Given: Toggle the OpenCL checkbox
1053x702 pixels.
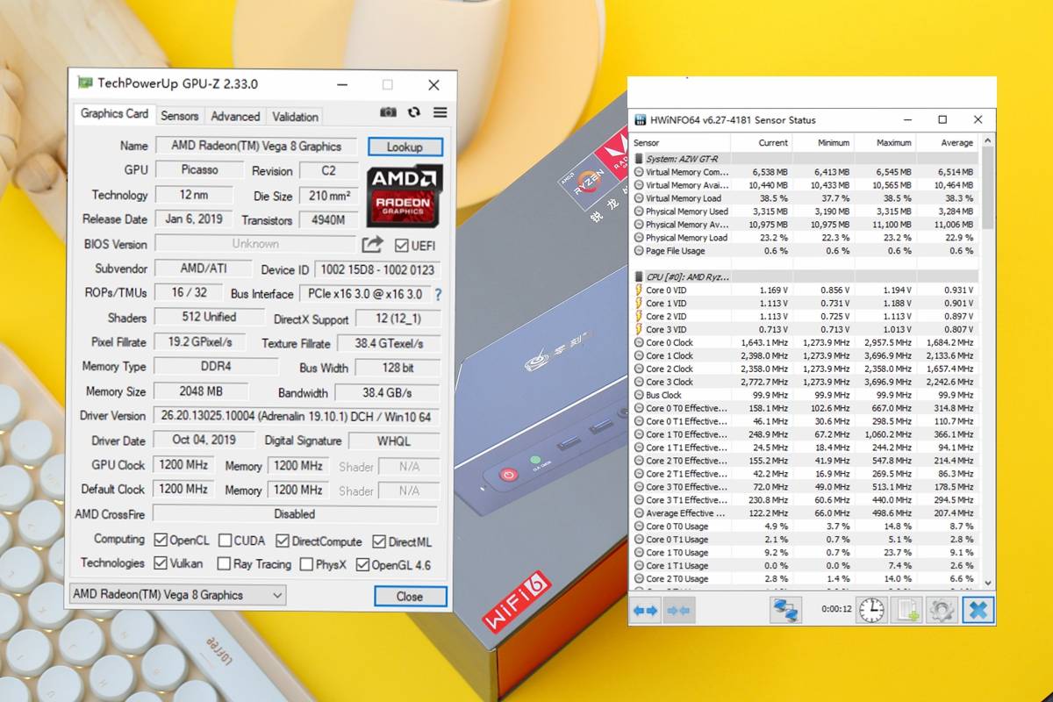Looking at the screenshot, I should point(161,541).
